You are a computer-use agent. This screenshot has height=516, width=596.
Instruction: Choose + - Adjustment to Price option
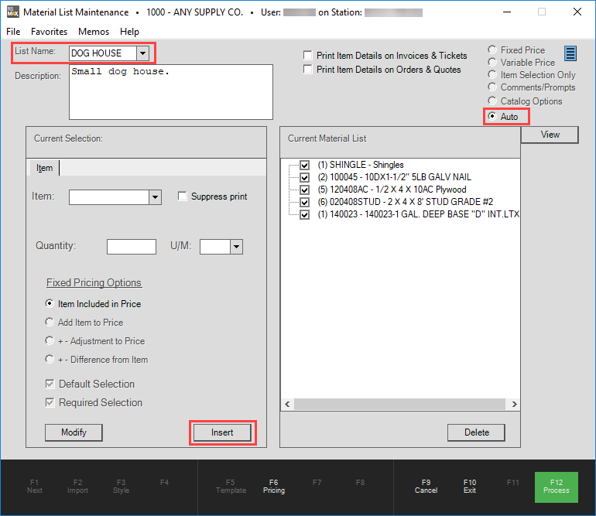click(x=50, y=340)
